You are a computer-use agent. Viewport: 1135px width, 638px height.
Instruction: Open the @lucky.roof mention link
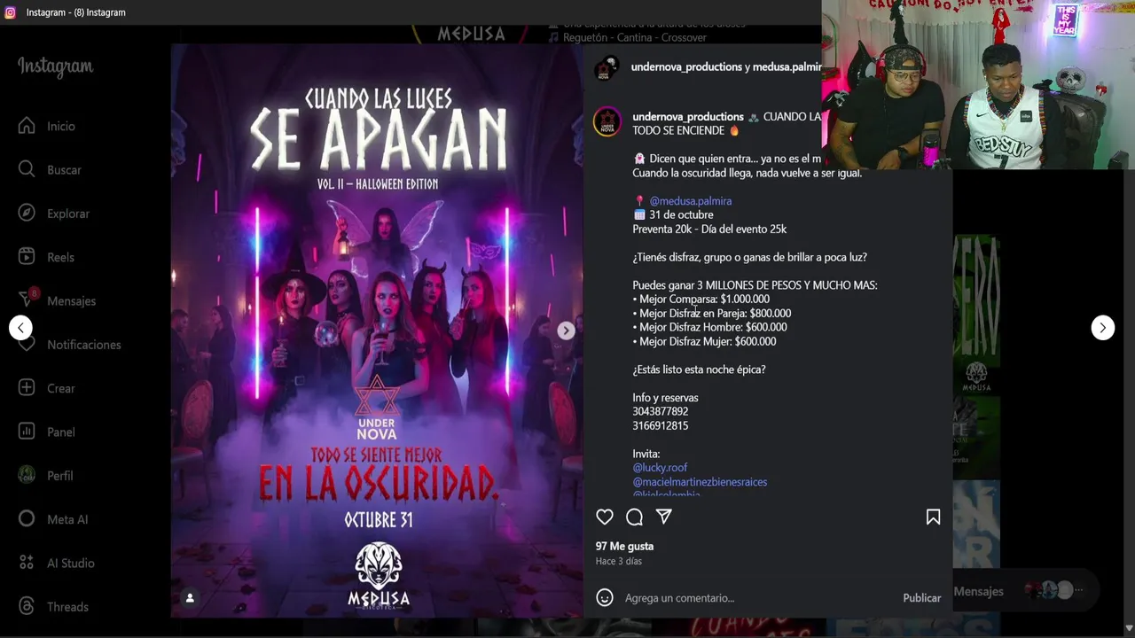[660, 467]
